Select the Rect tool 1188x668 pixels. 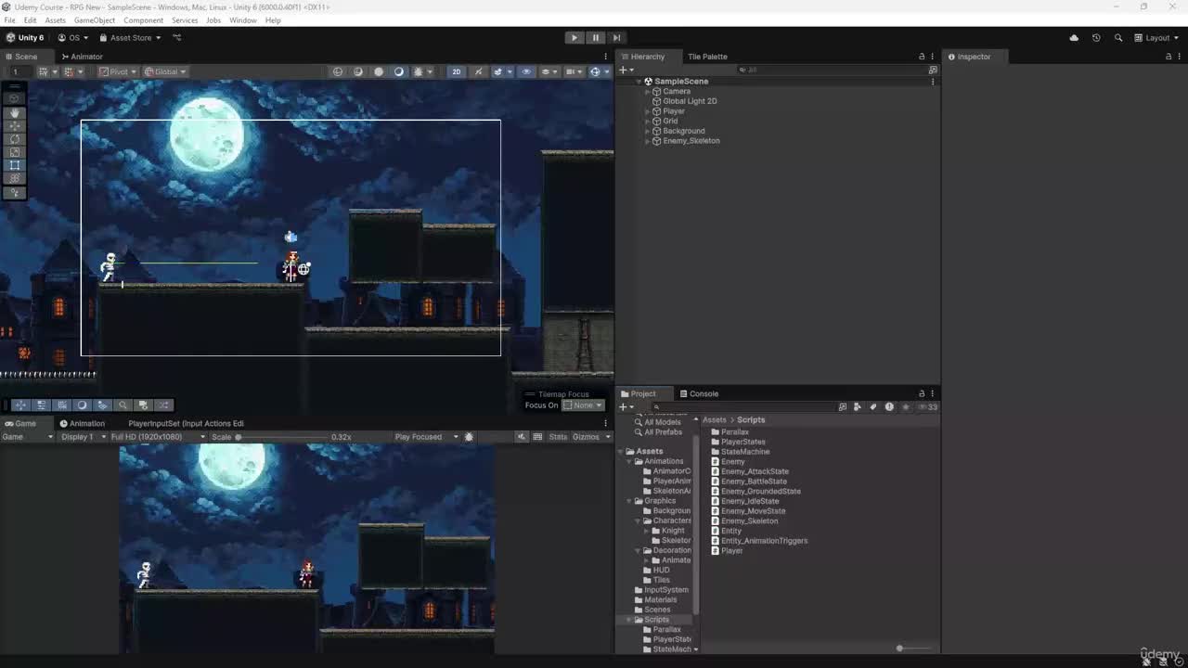click(15, 165)
